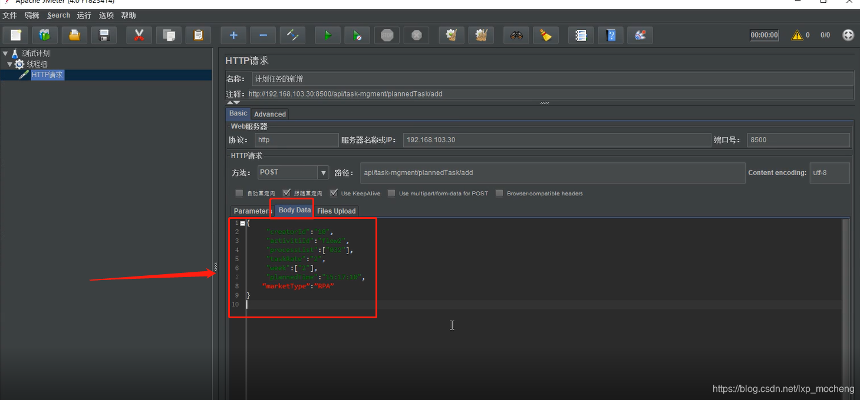The width and height of the screenshot is (860, 400).
Task: Click the Open file folder icon
Action: [x=74, y=35]
